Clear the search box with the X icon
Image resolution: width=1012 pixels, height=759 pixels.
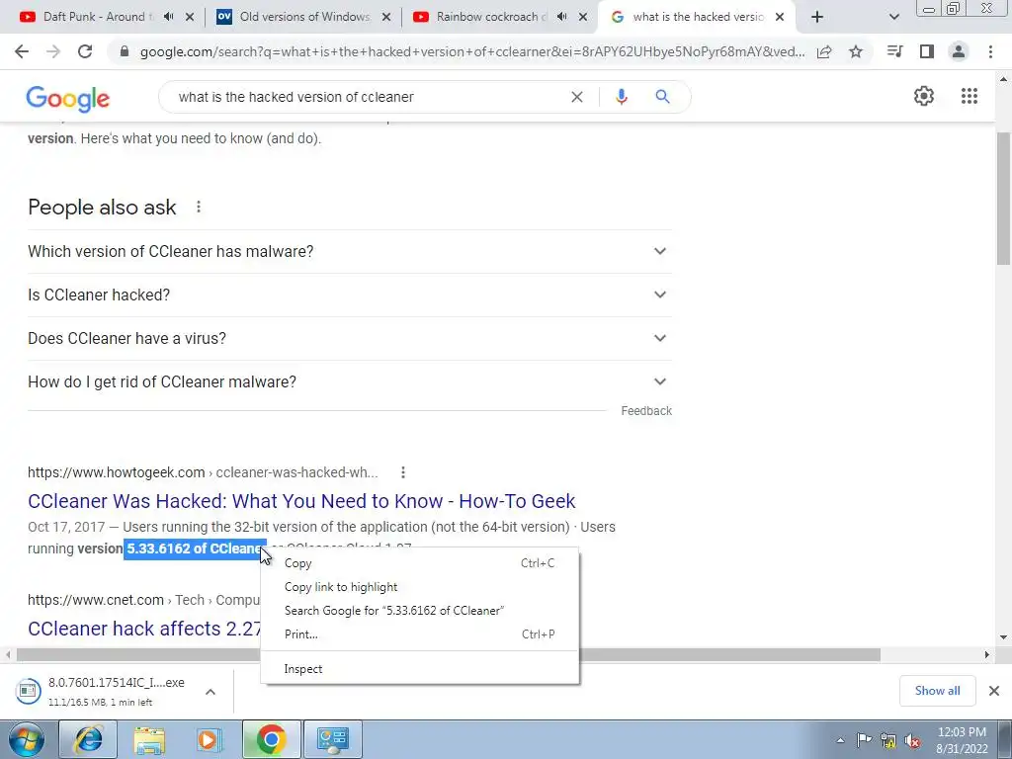(577, 97)
